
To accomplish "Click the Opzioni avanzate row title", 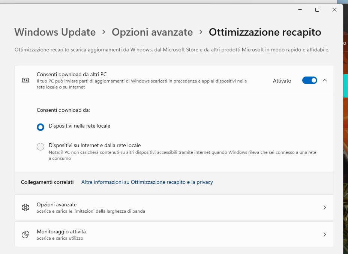I will point(57,204).
